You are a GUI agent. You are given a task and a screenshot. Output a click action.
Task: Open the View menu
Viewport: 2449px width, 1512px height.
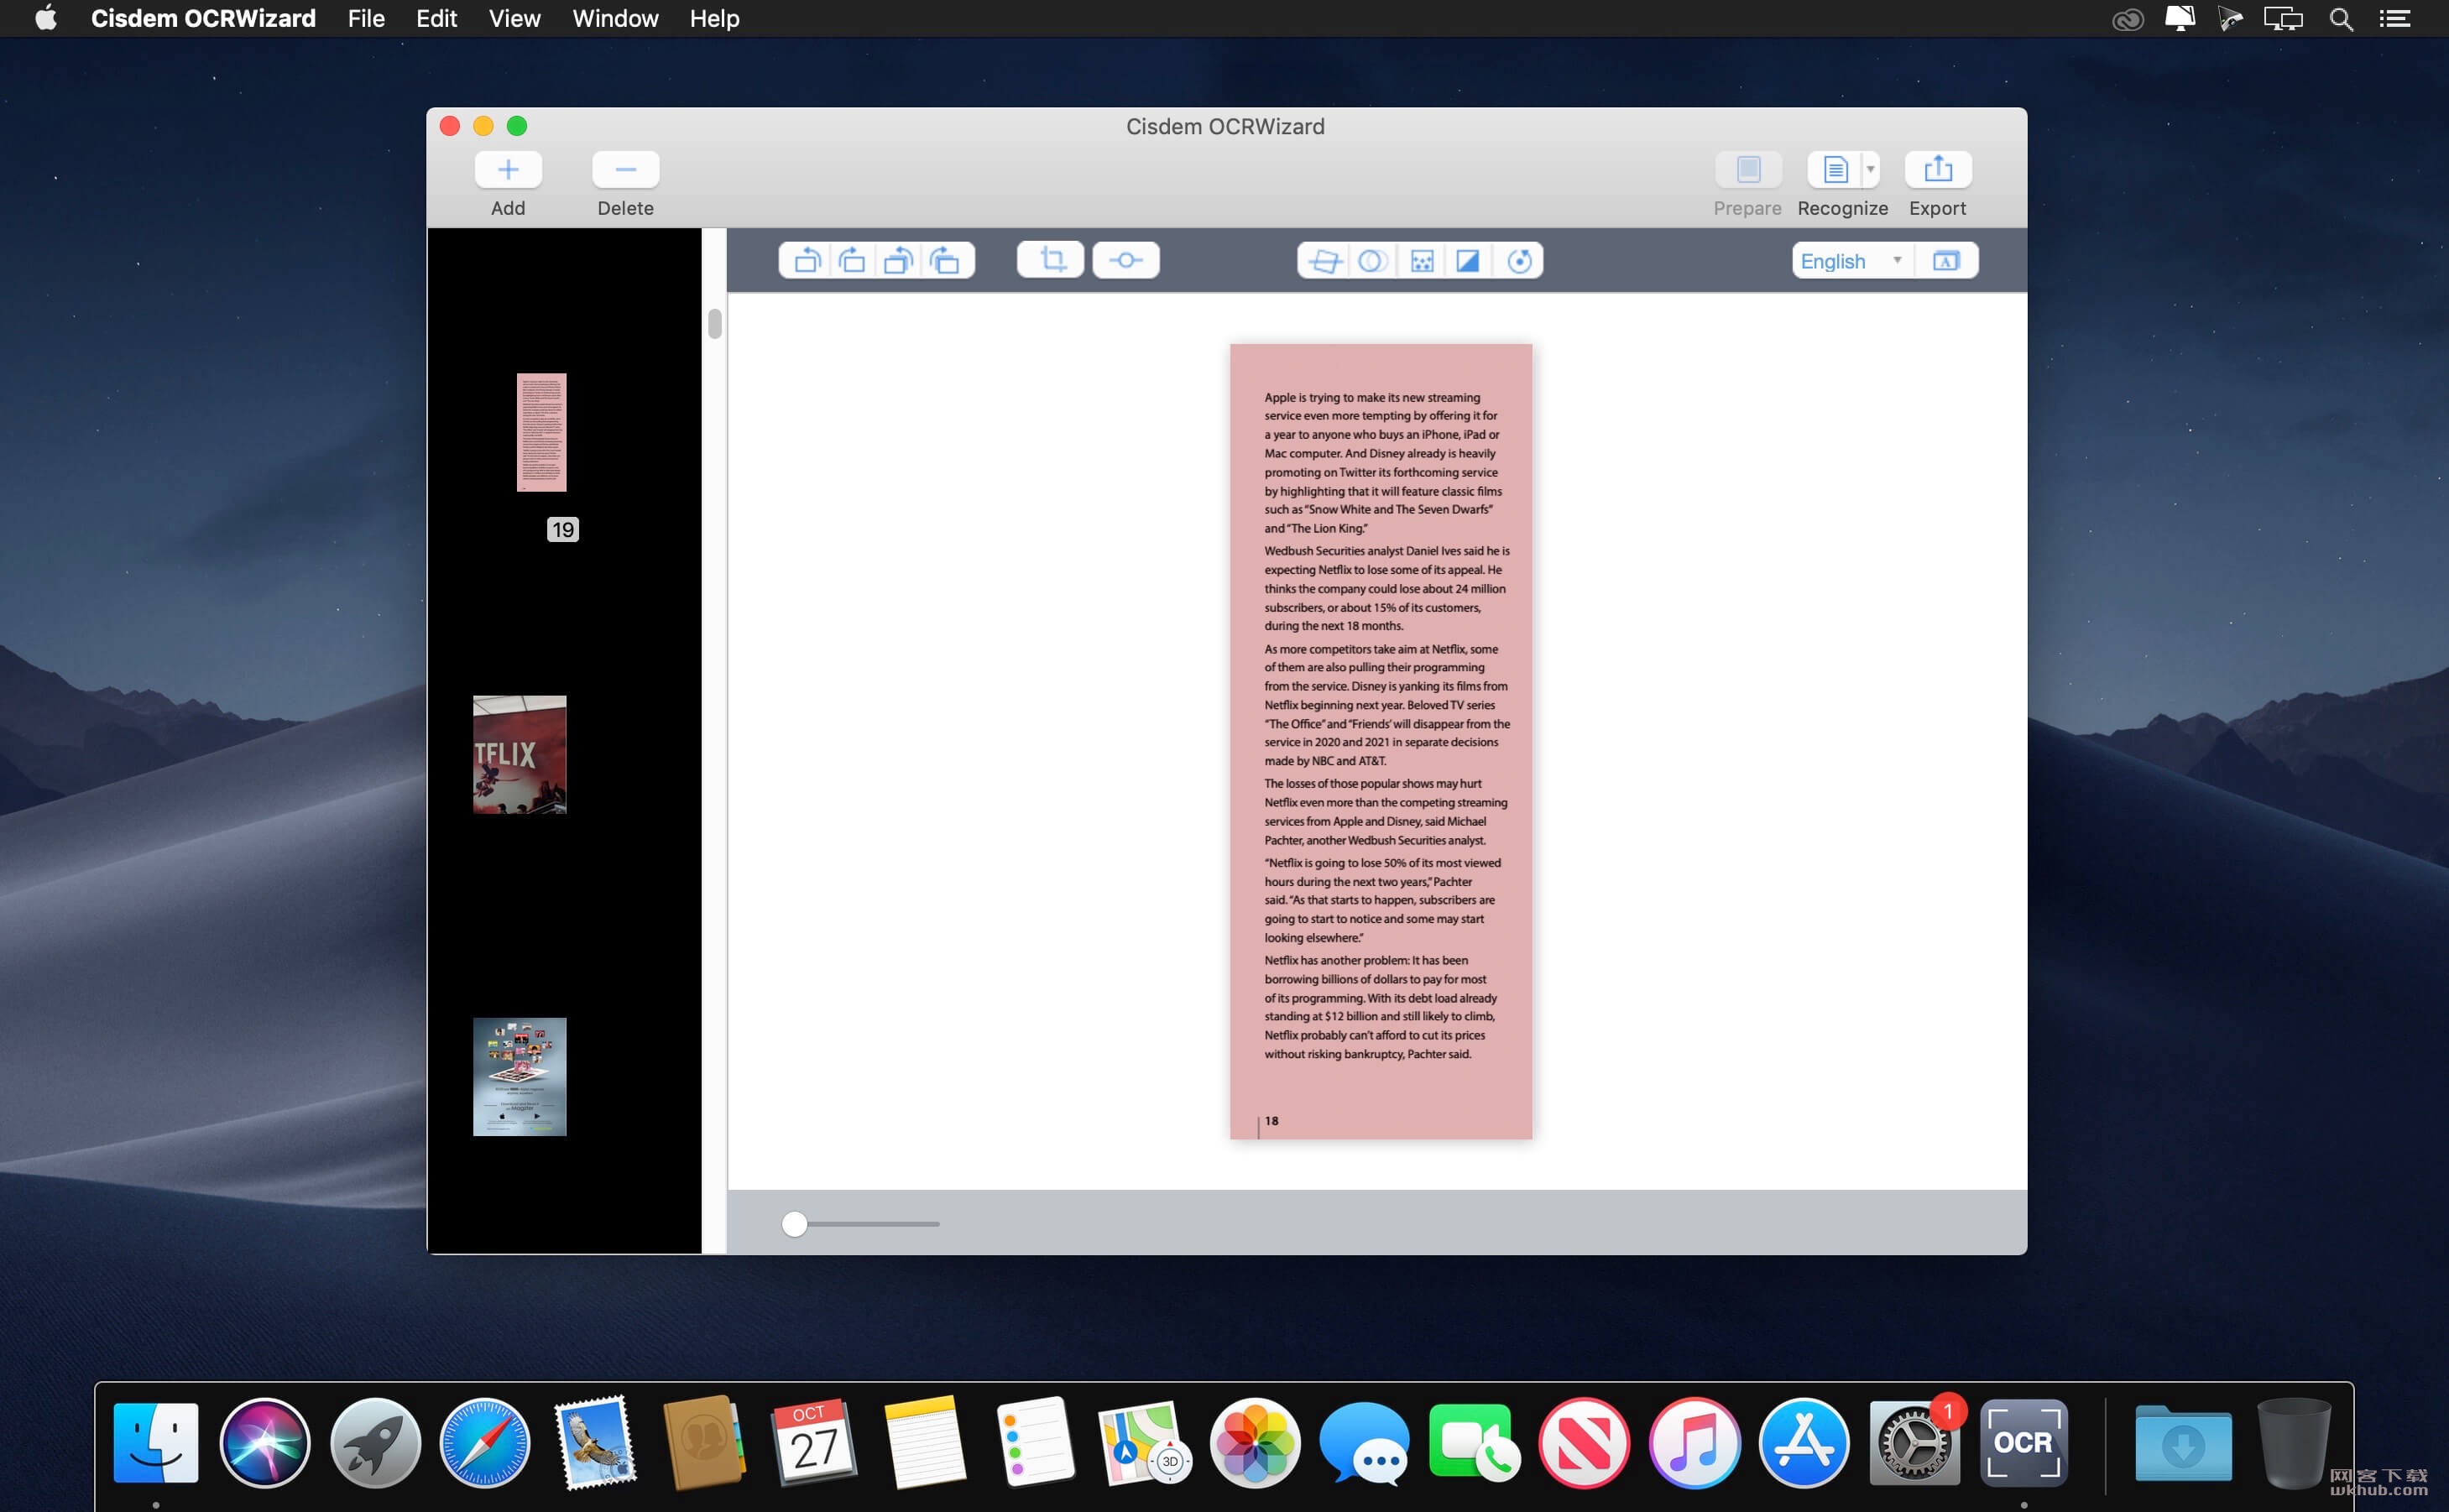(514, 18)
